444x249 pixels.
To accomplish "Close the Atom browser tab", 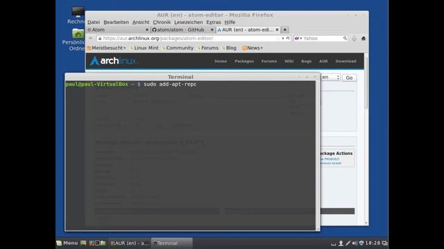I will 146,30.
